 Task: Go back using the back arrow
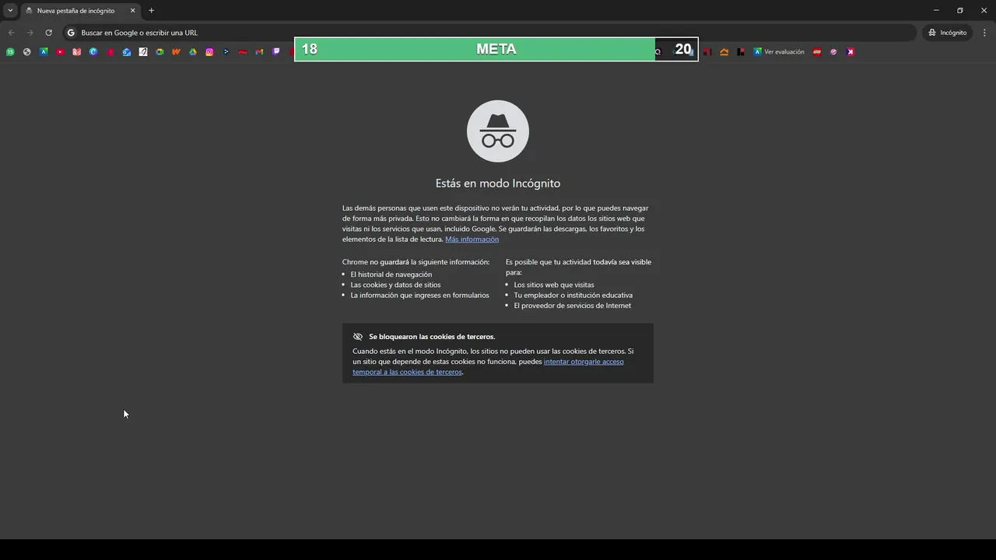coord(11,33)
